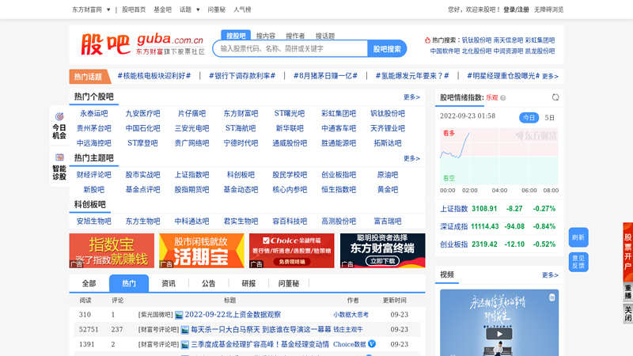Screen dimensions: 633x356
Task: Open 创业板指 quote link
Action: pyautogui.click(x=453, y=244)
